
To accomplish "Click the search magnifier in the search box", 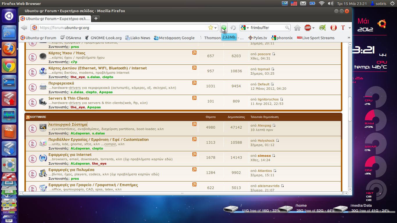I will (287, 28).
